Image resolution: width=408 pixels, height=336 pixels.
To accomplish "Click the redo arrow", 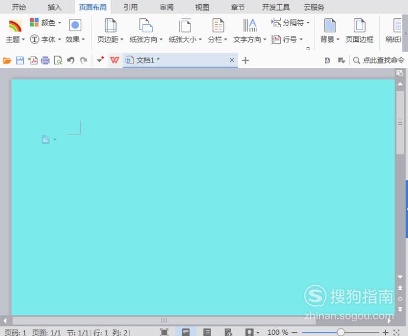I will tap(84, 60).
